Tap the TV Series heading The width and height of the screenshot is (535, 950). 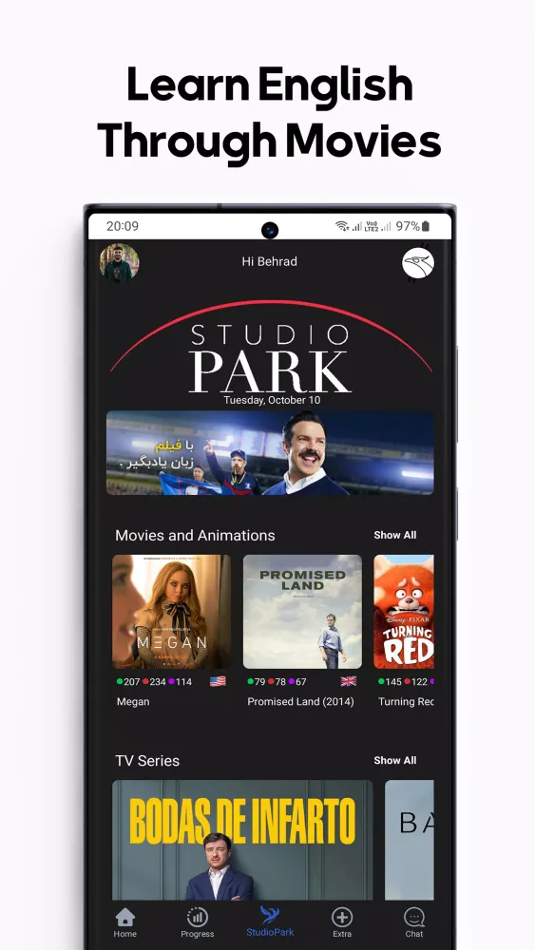(147, 761)
